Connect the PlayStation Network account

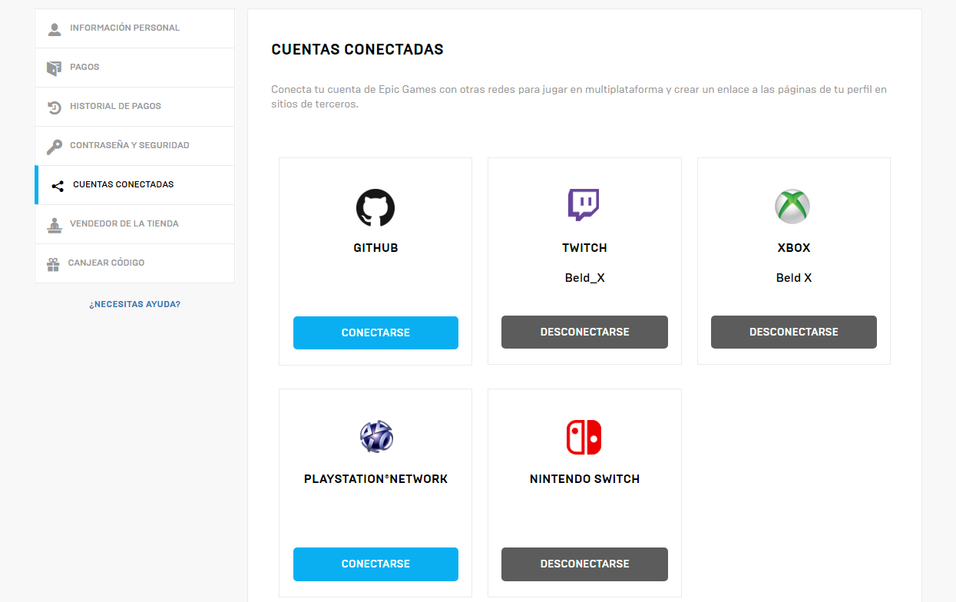point(375,564)
